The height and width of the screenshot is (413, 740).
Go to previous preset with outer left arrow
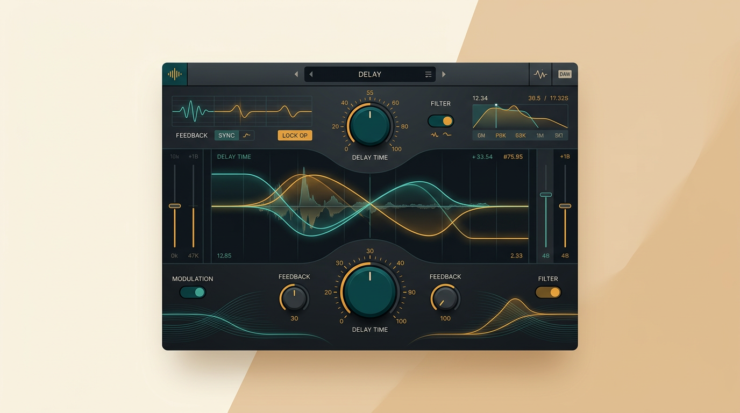[x=296, y=74]
